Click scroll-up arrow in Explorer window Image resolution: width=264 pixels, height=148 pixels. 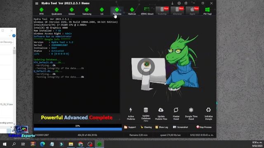(14, 48)
